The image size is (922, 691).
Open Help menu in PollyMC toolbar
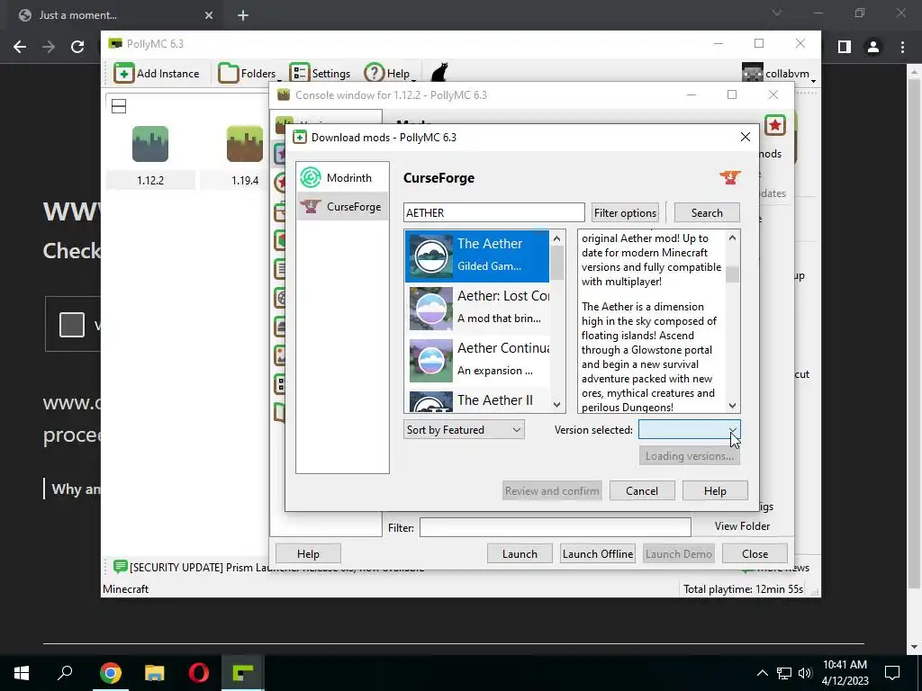click(x=390, y=74)
